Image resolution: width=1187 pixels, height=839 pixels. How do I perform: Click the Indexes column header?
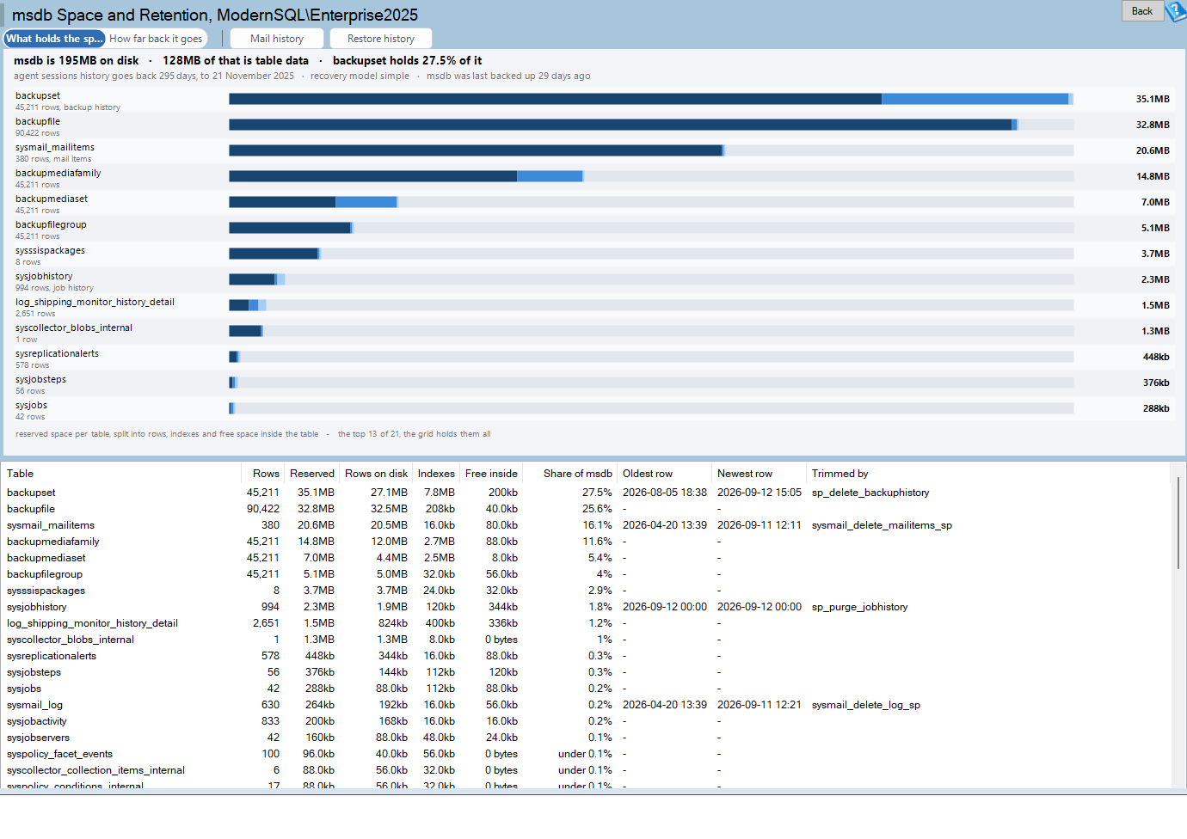pyautogui.click(x=436, y=474)
